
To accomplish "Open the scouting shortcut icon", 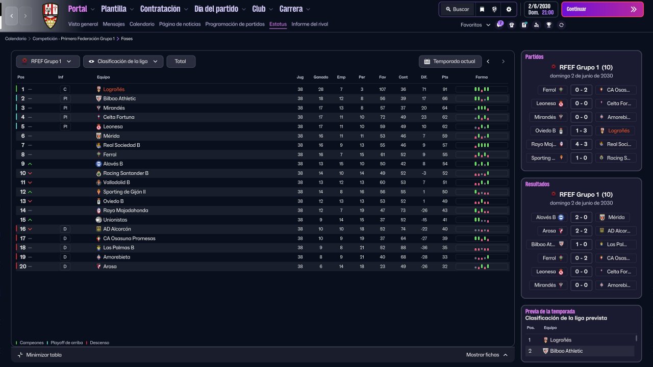I will (536, 24).
